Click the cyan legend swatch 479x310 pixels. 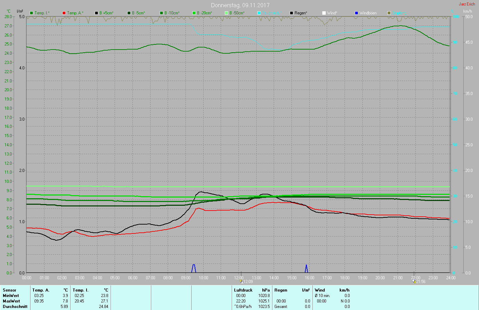(259, 13)
